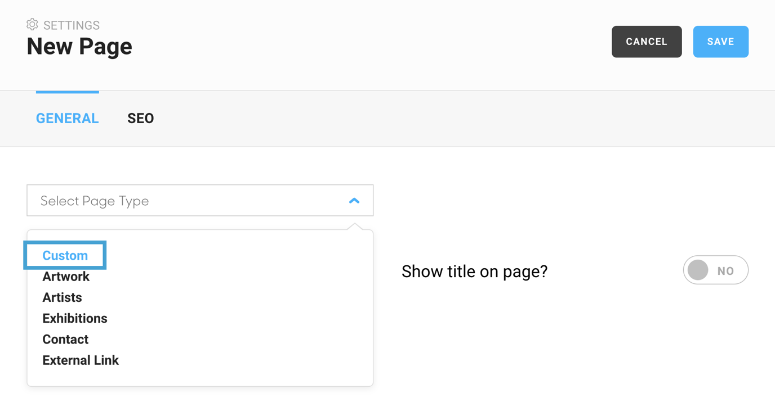This screenshot has width=775, height=398.
Task: Select 'External Link' page type
Action: (x=80, y=360)
